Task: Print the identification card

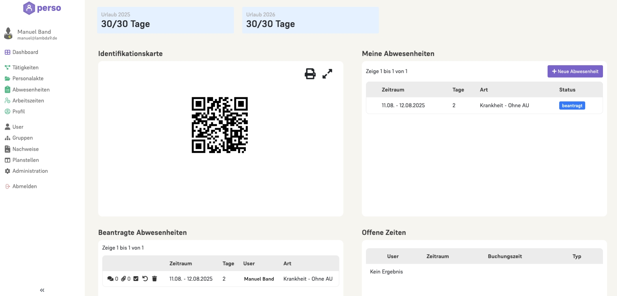Action: [x=310, y=74]
